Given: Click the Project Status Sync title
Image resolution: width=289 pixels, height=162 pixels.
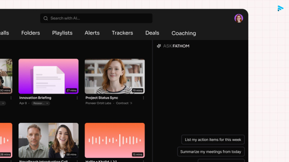Looking at the screenshot, I should (x=102, y=98).
